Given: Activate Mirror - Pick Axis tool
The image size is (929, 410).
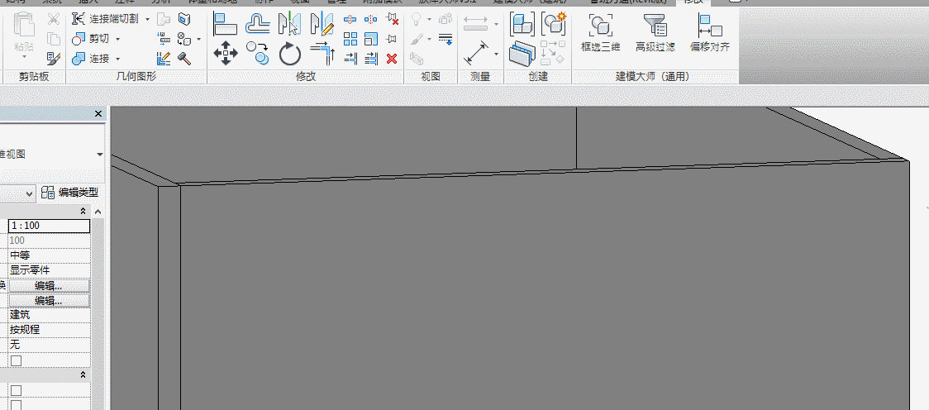Looking at the screenshot, I should [290, 24].
